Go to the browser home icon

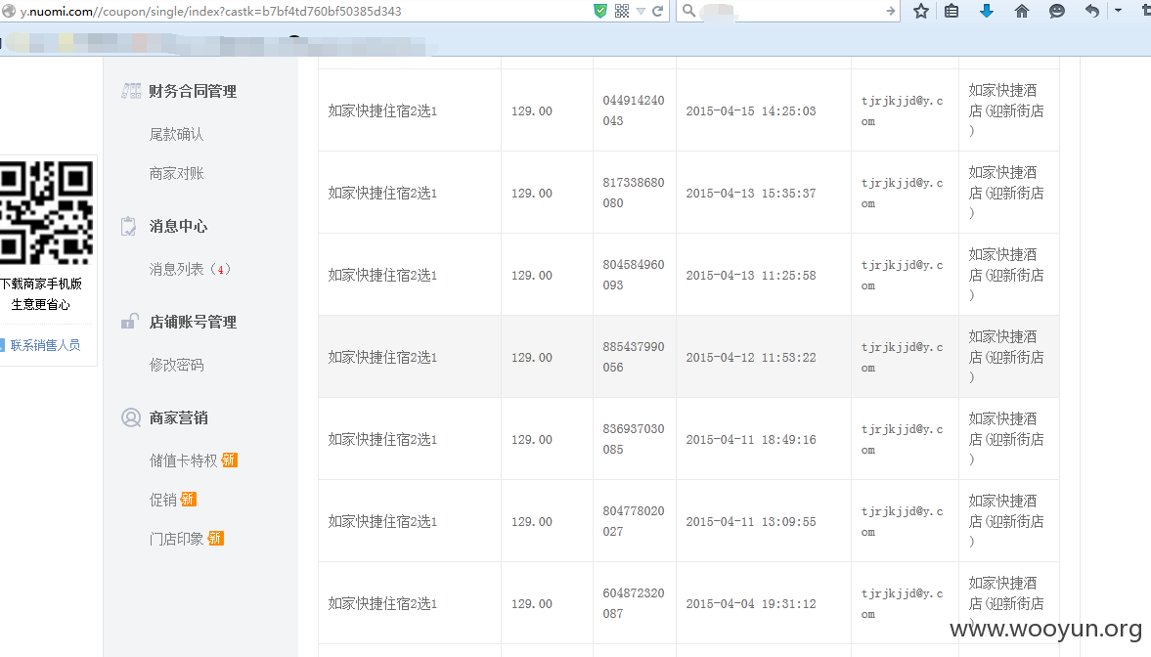pyautogui.click(x=1022, y=11)
